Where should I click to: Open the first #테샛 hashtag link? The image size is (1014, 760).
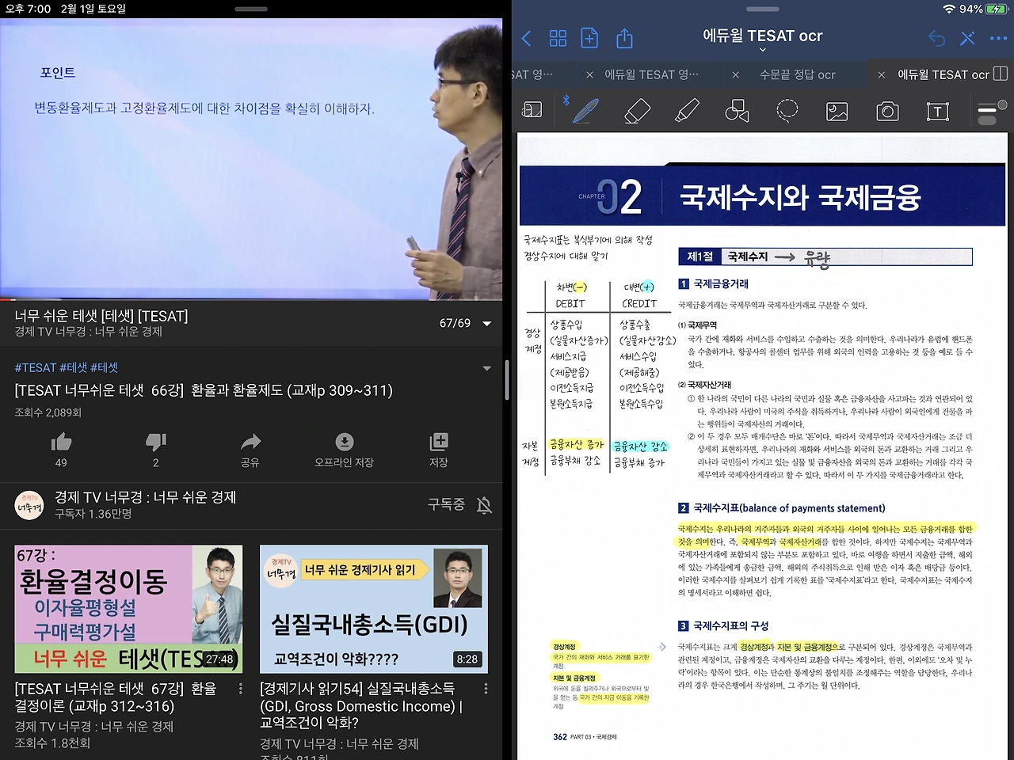point(74,367)
